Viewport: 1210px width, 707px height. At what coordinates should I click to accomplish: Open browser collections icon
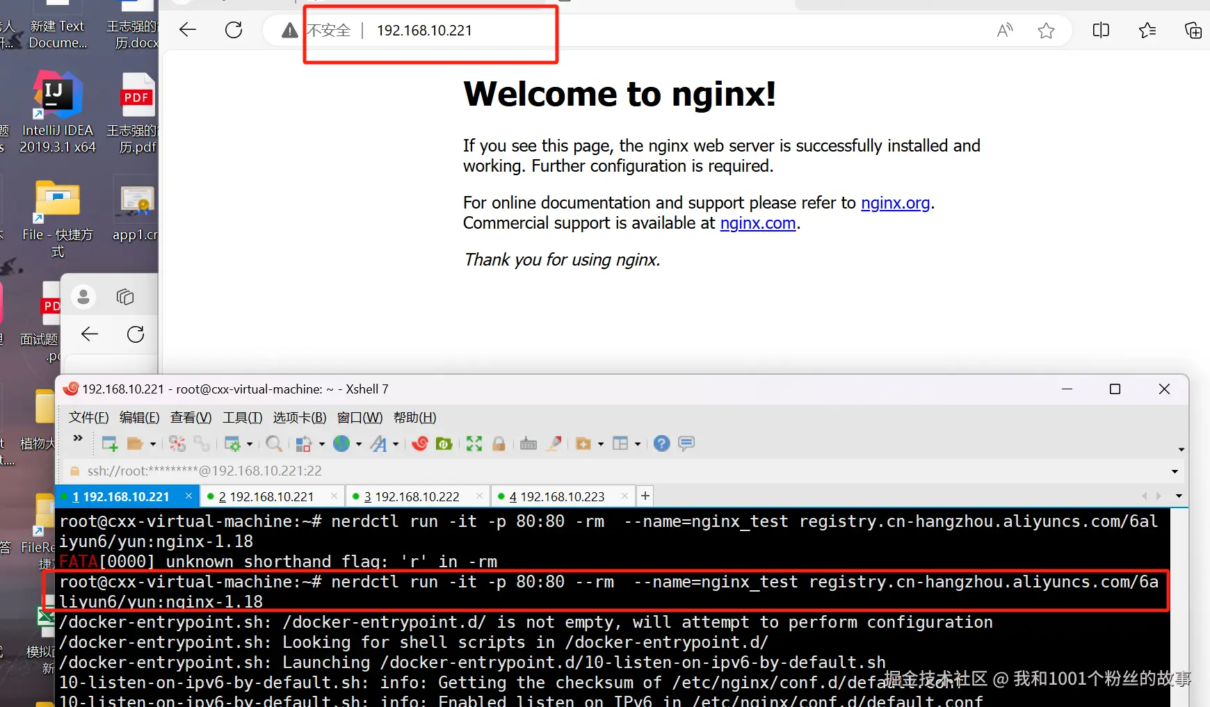(x=1193, y=30)
